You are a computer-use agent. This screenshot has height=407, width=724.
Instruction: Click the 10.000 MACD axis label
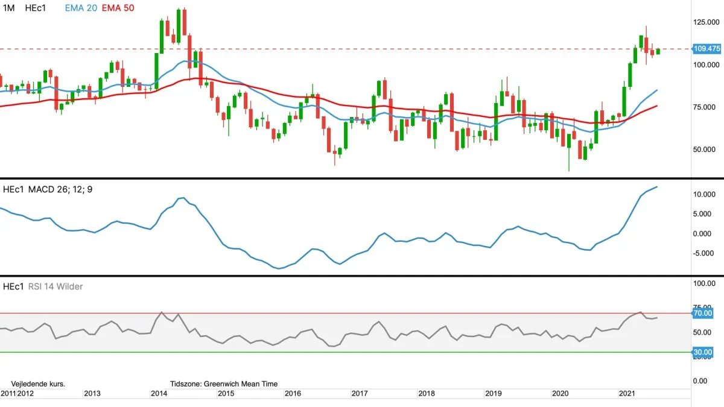705,194
